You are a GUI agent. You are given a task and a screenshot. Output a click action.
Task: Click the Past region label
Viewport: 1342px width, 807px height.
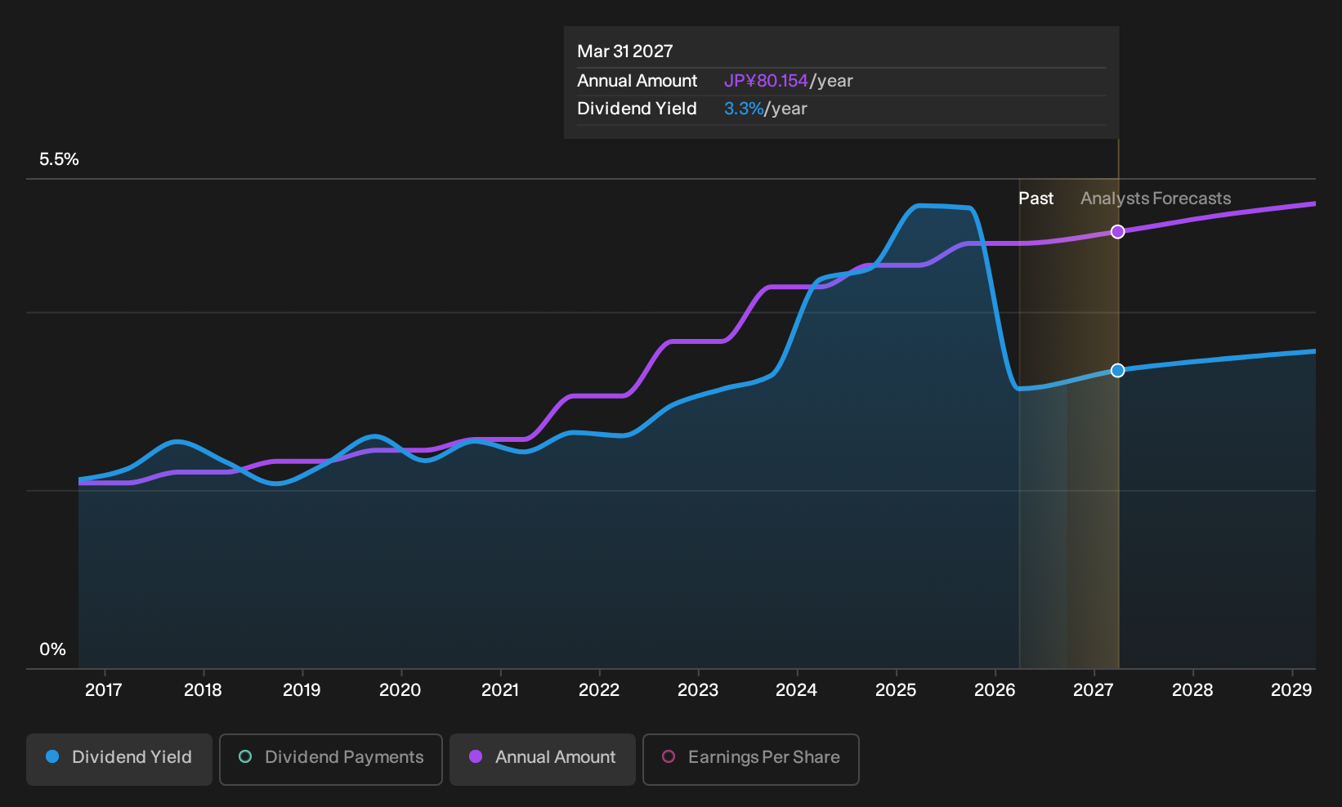(x=1036, y=198)
